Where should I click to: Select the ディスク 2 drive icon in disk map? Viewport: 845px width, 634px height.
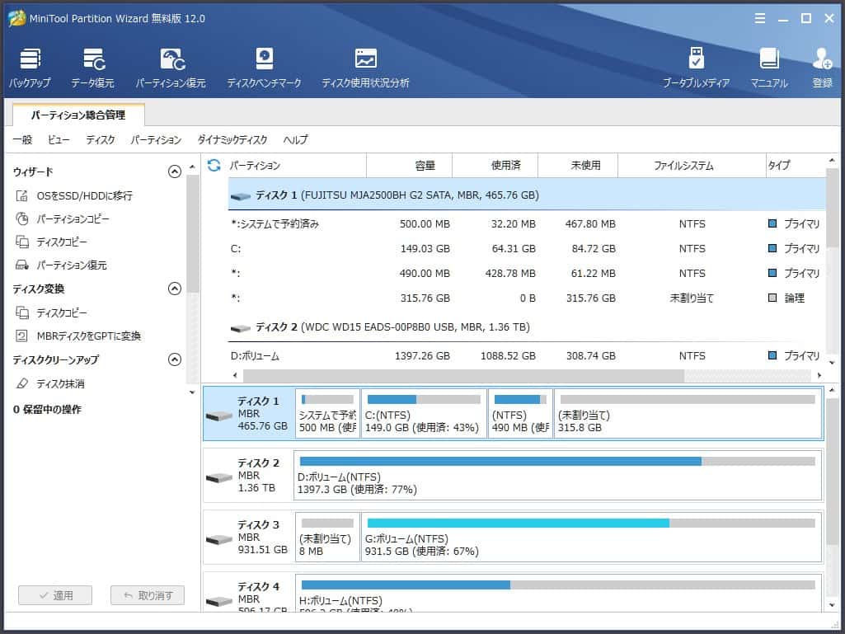point(219,477)
